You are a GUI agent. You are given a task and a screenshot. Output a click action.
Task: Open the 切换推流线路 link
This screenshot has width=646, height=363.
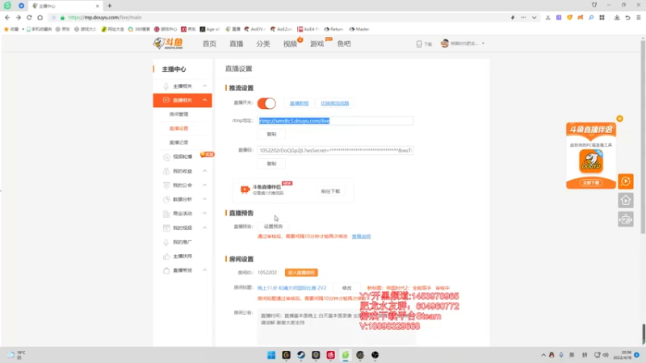(335, 103)
